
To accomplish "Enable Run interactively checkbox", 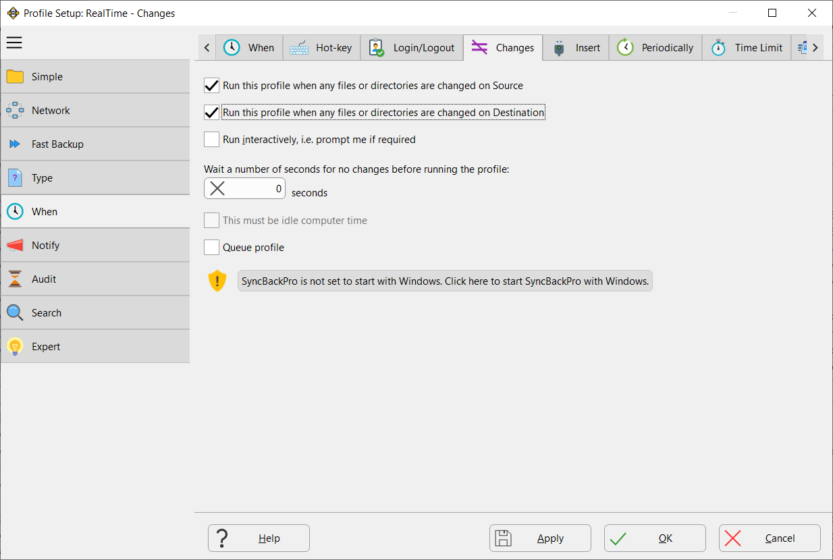I will point(212,140).
